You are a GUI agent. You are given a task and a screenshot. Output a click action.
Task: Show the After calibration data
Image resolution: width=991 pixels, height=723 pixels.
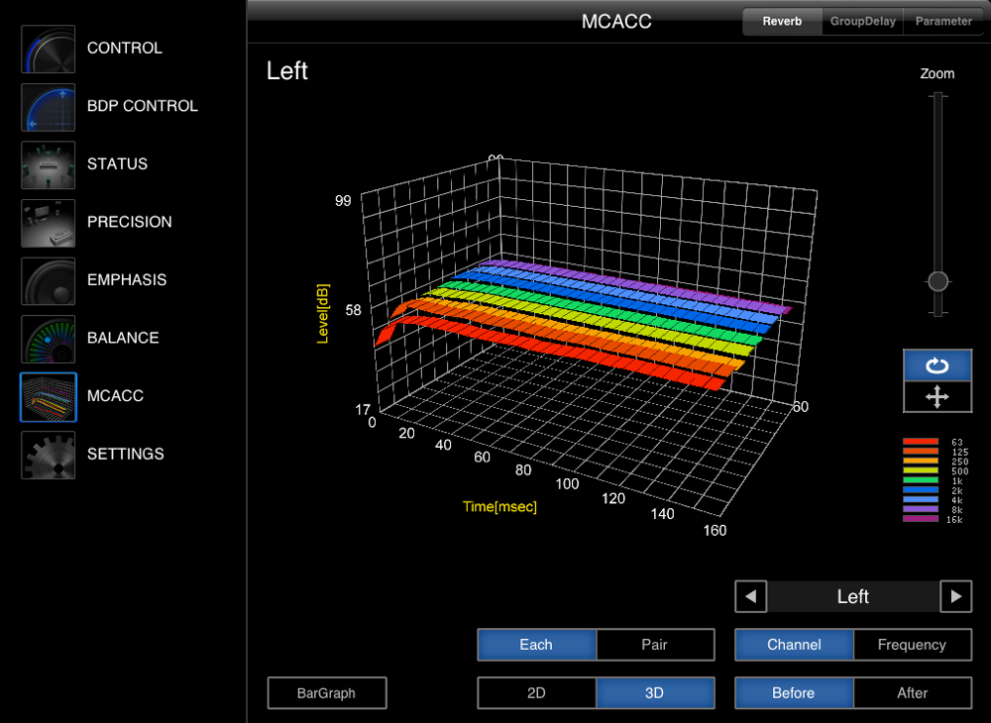click(x=912, y=693)
